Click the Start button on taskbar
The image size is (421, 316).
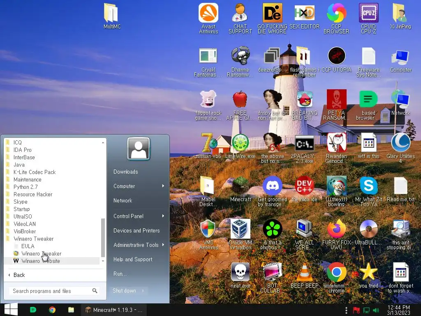[x=11, y=309]
